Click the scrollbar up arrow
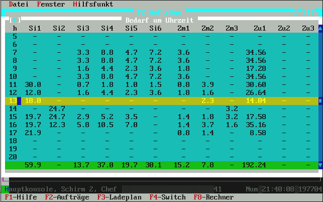323x202 pixels. click(320, 29)
